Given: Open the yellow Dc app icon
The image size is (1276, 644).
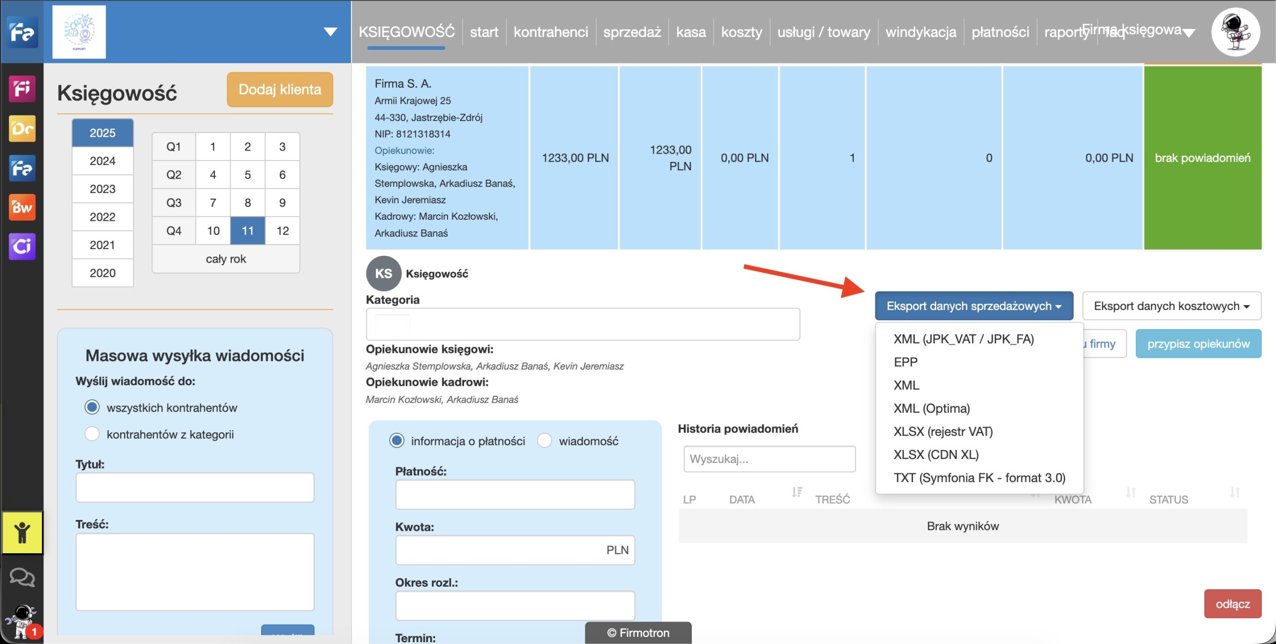Looking at the screenshot, I should pyautogui.click(x=22, y=129).
